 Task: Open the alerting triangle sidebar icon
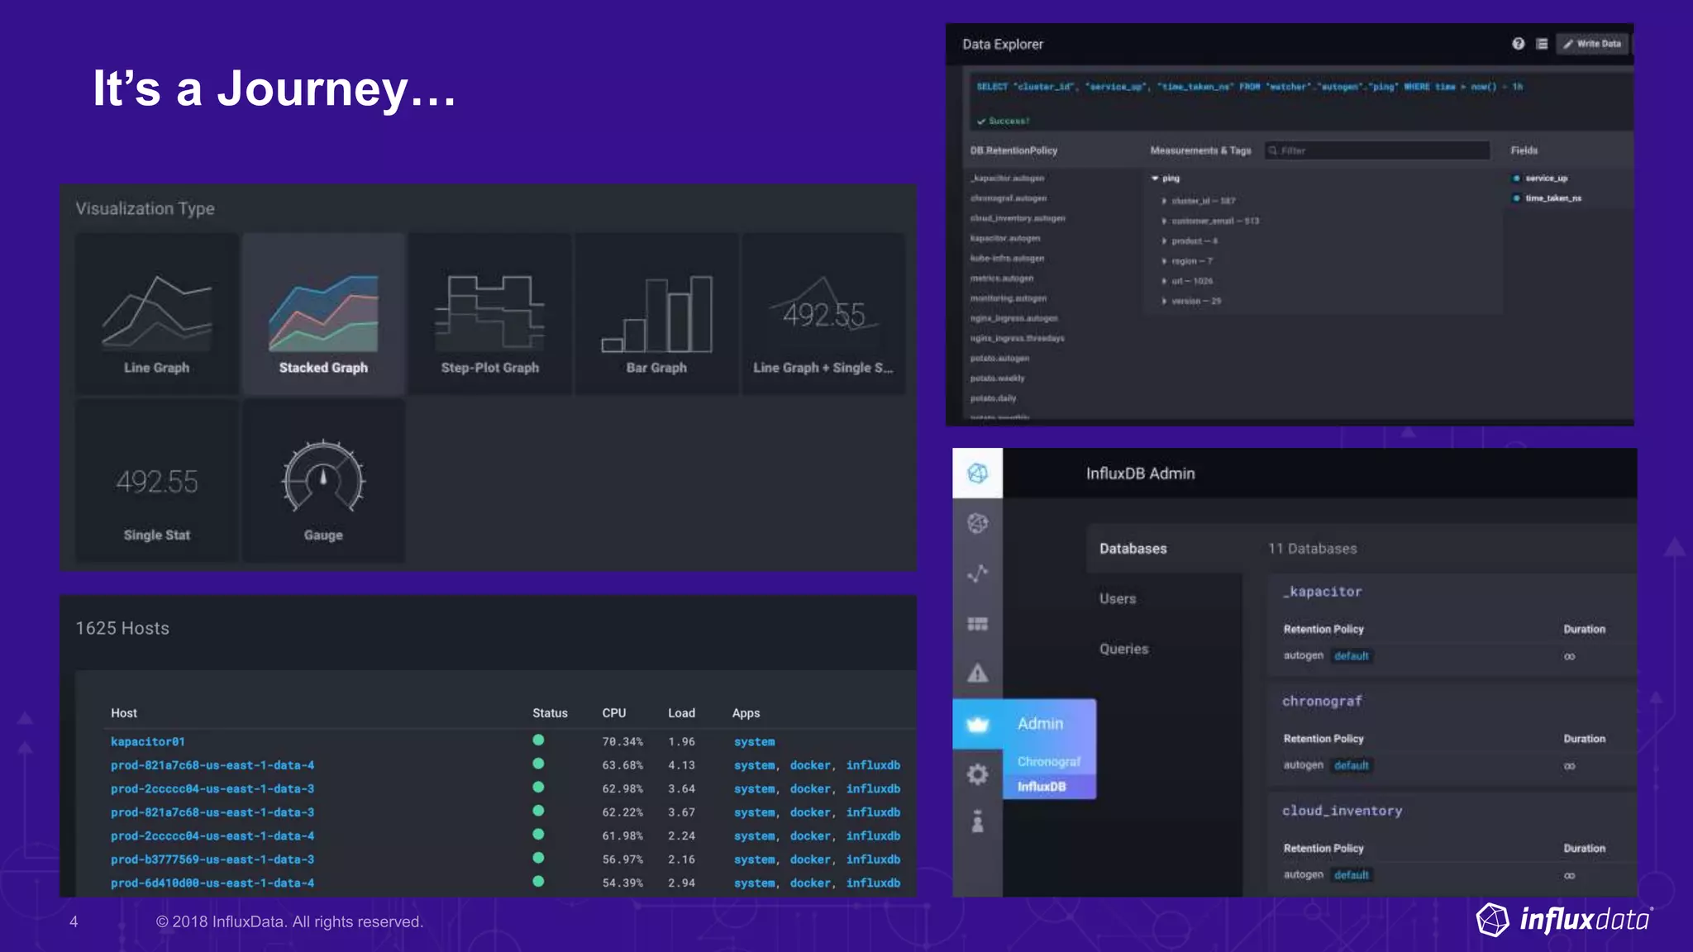point(977,673)
